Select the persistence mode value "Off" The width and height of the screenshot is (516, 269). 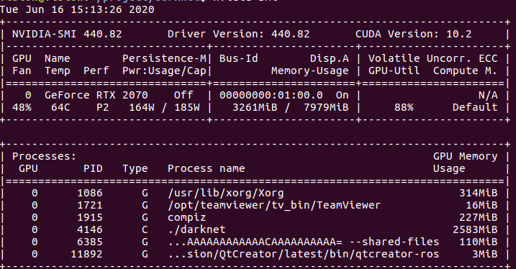(184, 96)
